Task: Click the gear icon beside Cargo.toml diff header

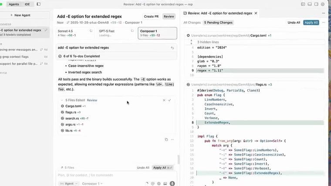Action: tap(188, 35)
